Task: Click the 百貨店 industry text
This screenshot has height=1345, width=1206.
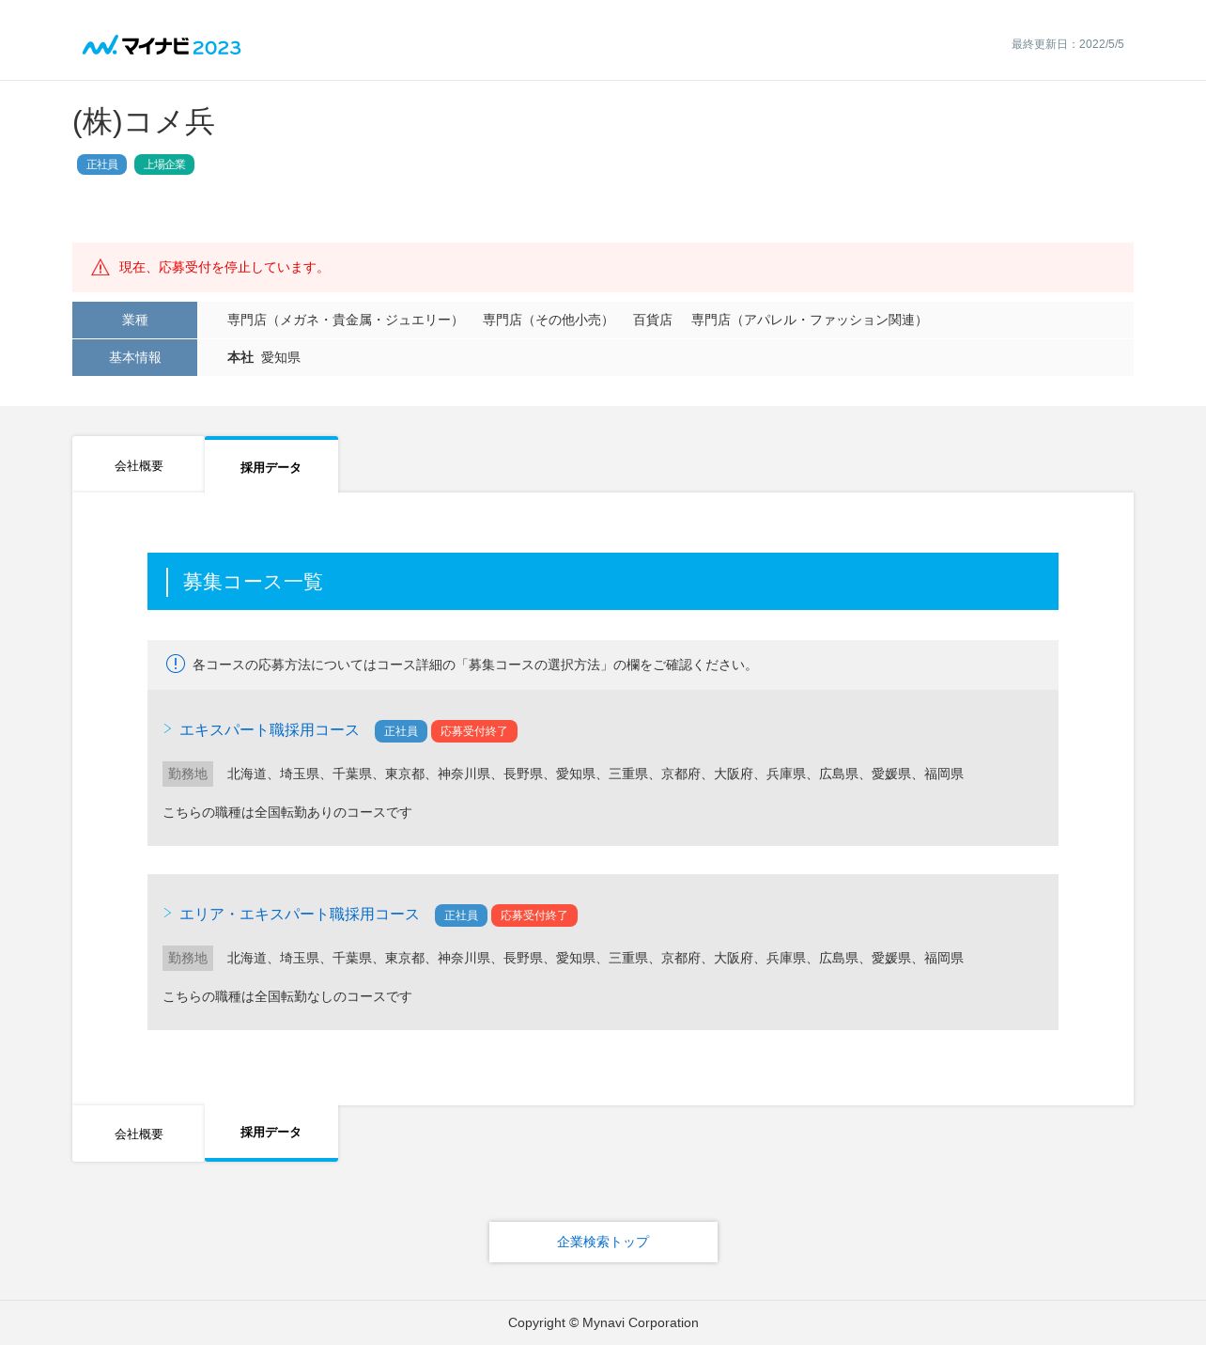Action: [x=653, y=320]
